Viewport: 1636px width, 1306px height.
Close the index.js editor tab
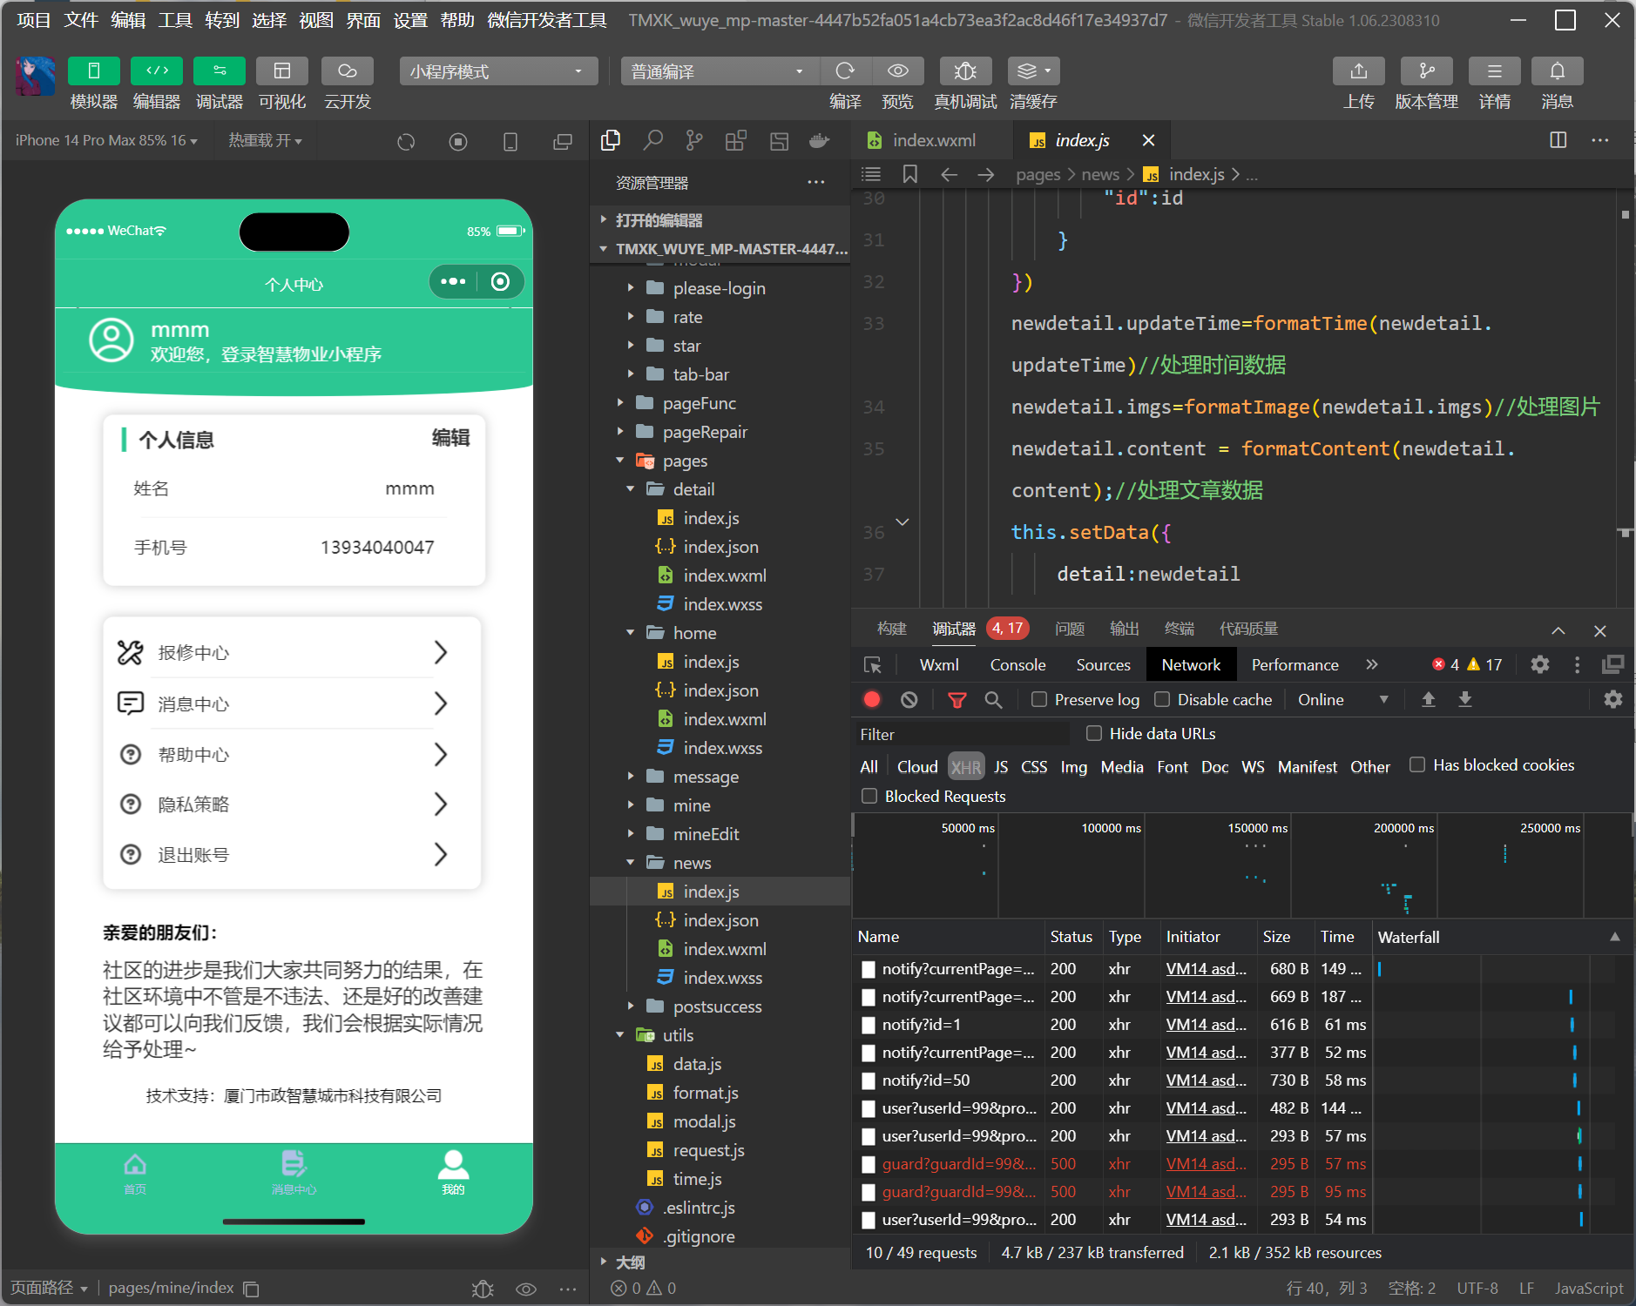1148,140
